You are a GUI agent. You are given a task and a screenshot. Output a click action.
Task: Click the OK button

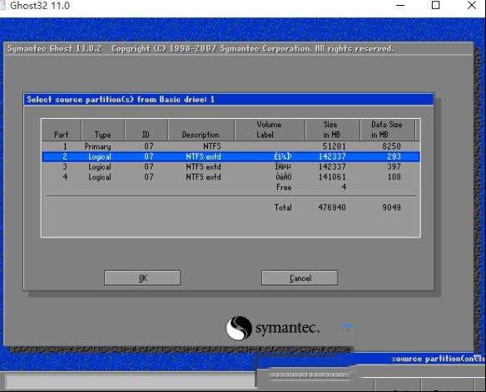click(142, 278)
